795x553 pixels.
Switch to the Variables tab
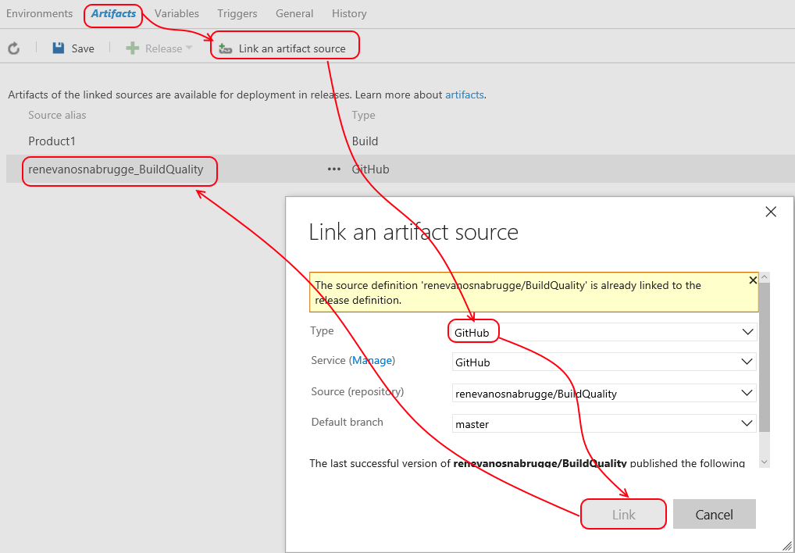176,13
